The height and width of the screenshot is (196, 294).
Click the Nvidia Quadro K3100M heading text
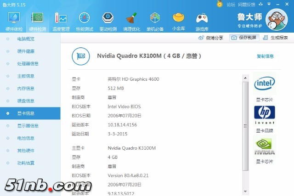[149, 56]
